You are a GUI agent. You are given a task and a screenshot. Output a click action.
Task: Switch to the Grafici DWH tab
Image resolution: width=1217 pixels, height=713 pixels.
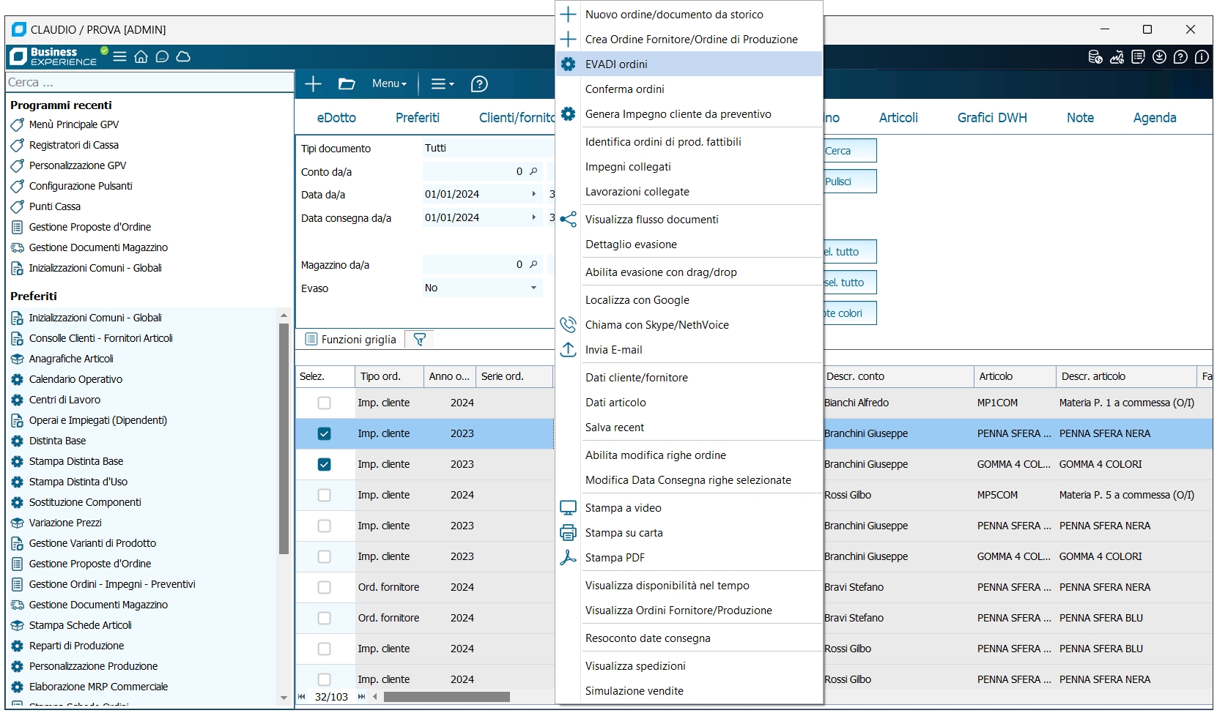tap(992, 118)
